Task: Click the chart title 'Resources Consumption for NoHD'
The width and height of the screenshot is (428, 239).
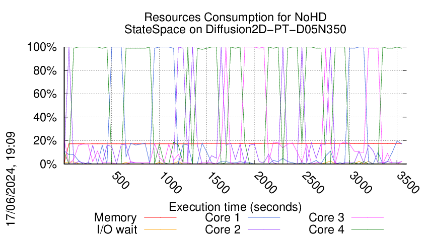Action: [235, 17]
